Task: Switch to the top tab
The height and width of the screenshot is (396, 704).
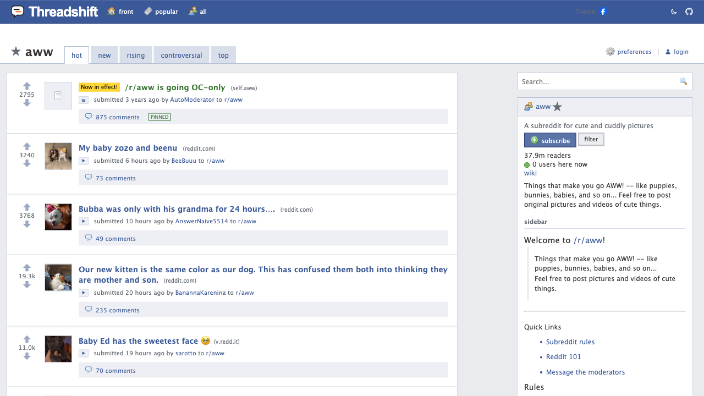Action: point(223,55)
